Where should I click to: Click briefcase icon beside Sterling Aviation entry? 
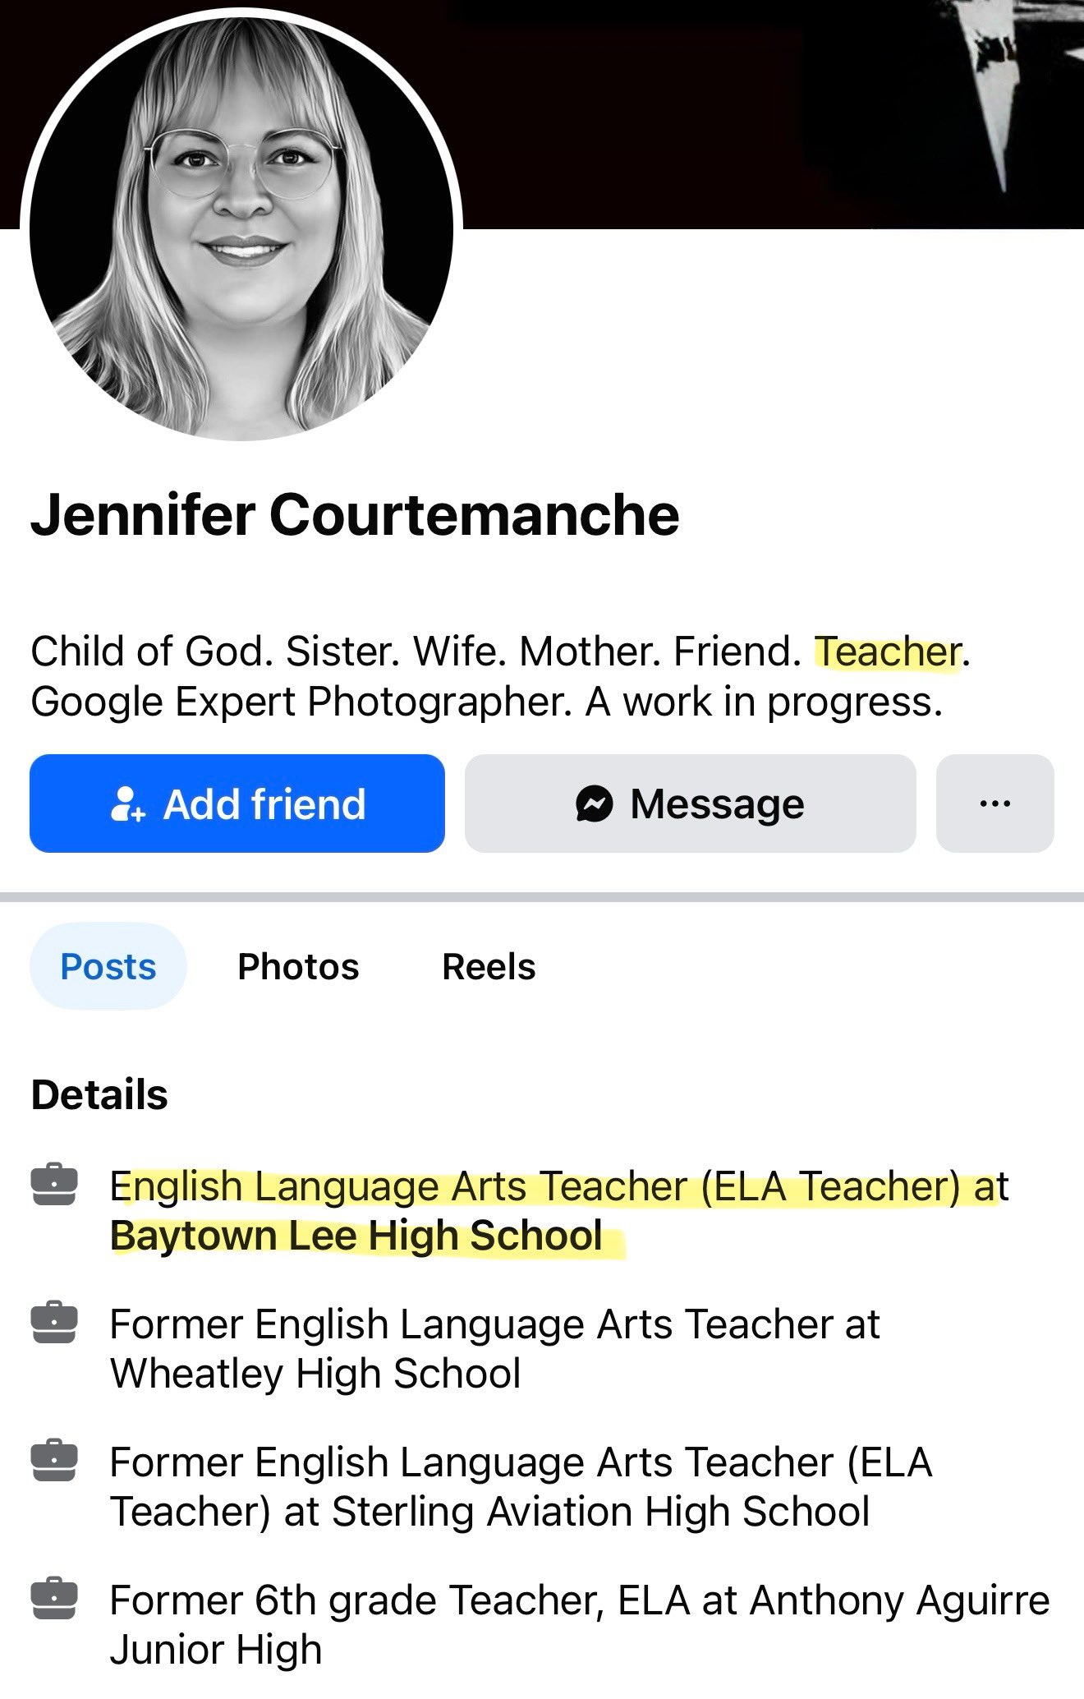(x=54, y=1462)
